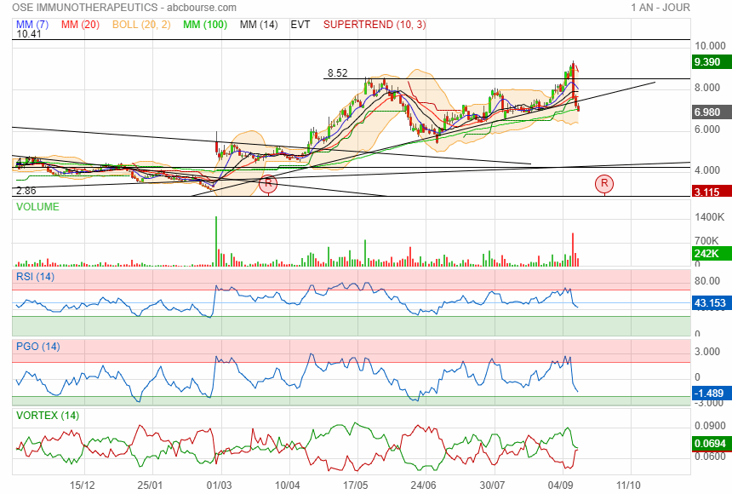Image resolution: width=732 pixels, height=494 pixels.
Task: Click the 11/10 date axis label
Action: click(x=628, y=485)
